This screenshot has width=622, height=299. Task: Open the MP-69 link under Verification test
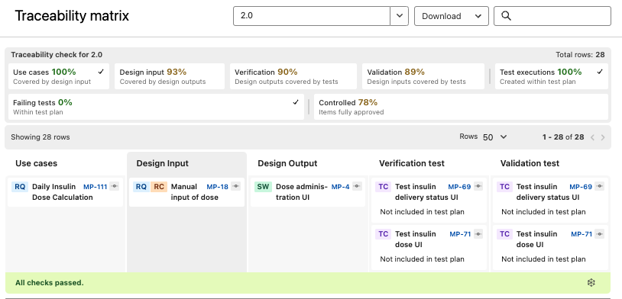[x=459, y=187]
